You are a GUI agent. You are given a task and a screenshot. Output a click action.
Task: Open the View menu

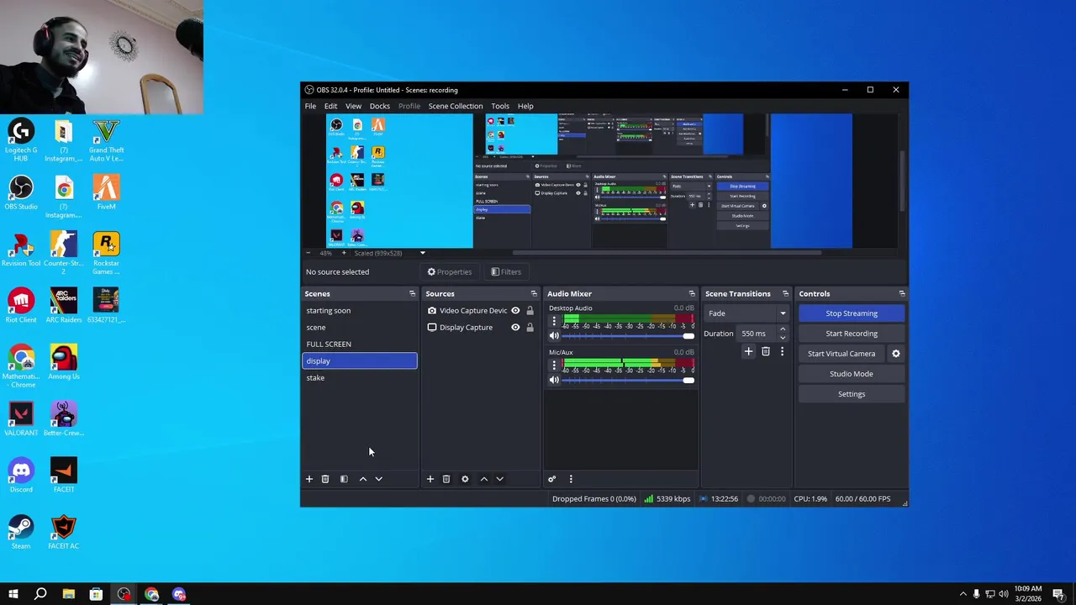(353, 107)
